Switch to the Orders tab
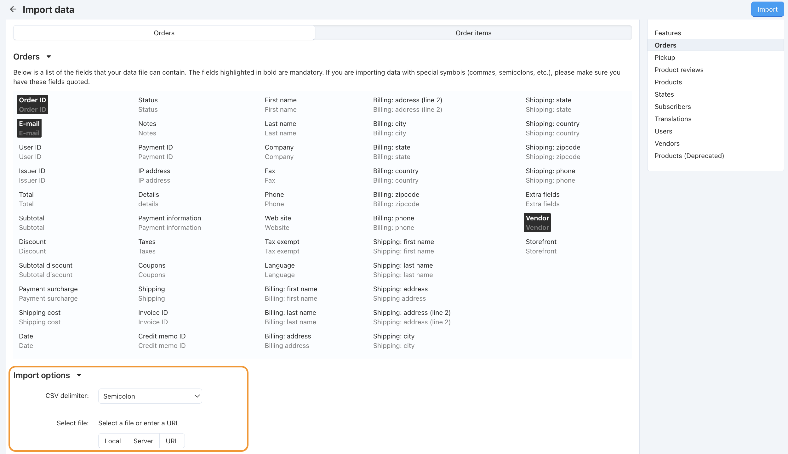The image size is (788, 454). click(164, 33)
